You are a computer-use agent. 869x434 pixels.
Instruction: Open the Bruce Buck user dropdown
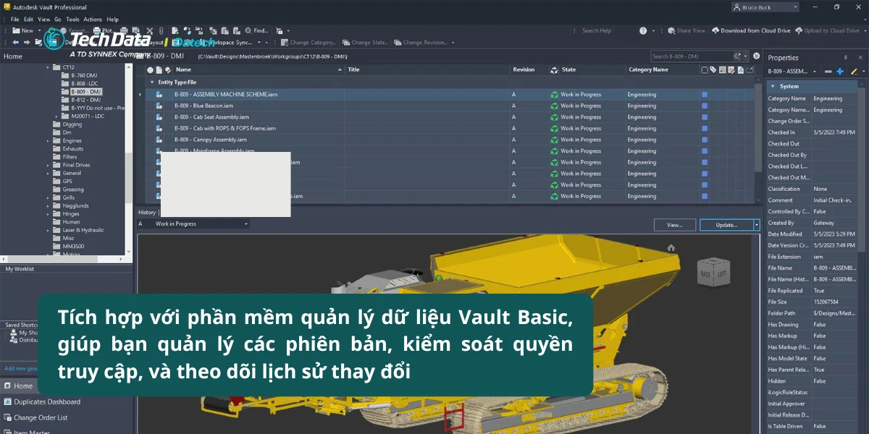pyautogui.click(x=765, y=7)
